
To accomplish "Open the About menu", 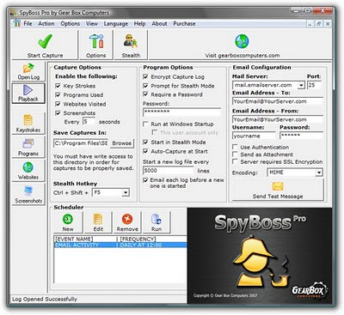I will point(159,23).
